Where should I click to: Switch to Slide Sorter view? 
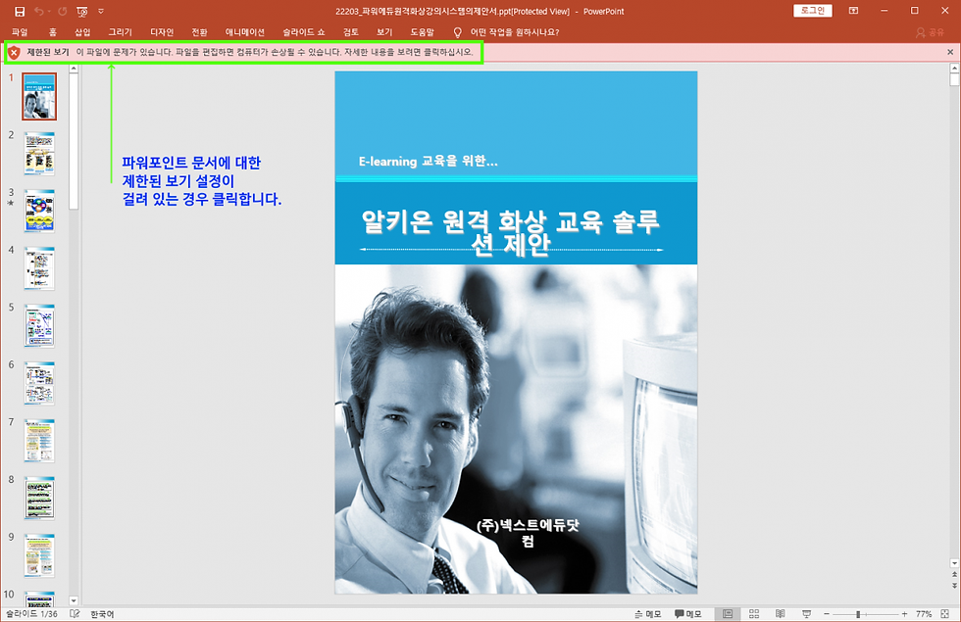click(x=754, y=613)
